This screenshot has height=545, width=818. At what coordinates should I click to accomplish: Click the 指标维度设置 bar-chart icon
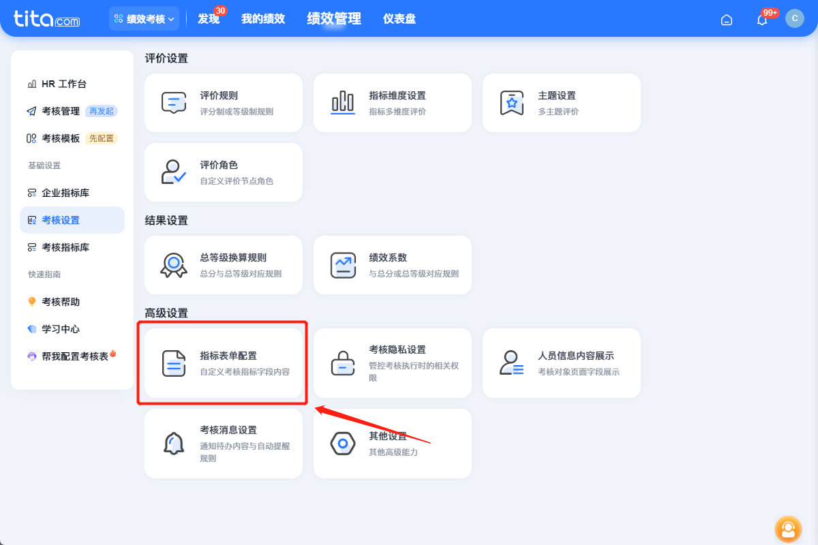click(x=342, y=102)
